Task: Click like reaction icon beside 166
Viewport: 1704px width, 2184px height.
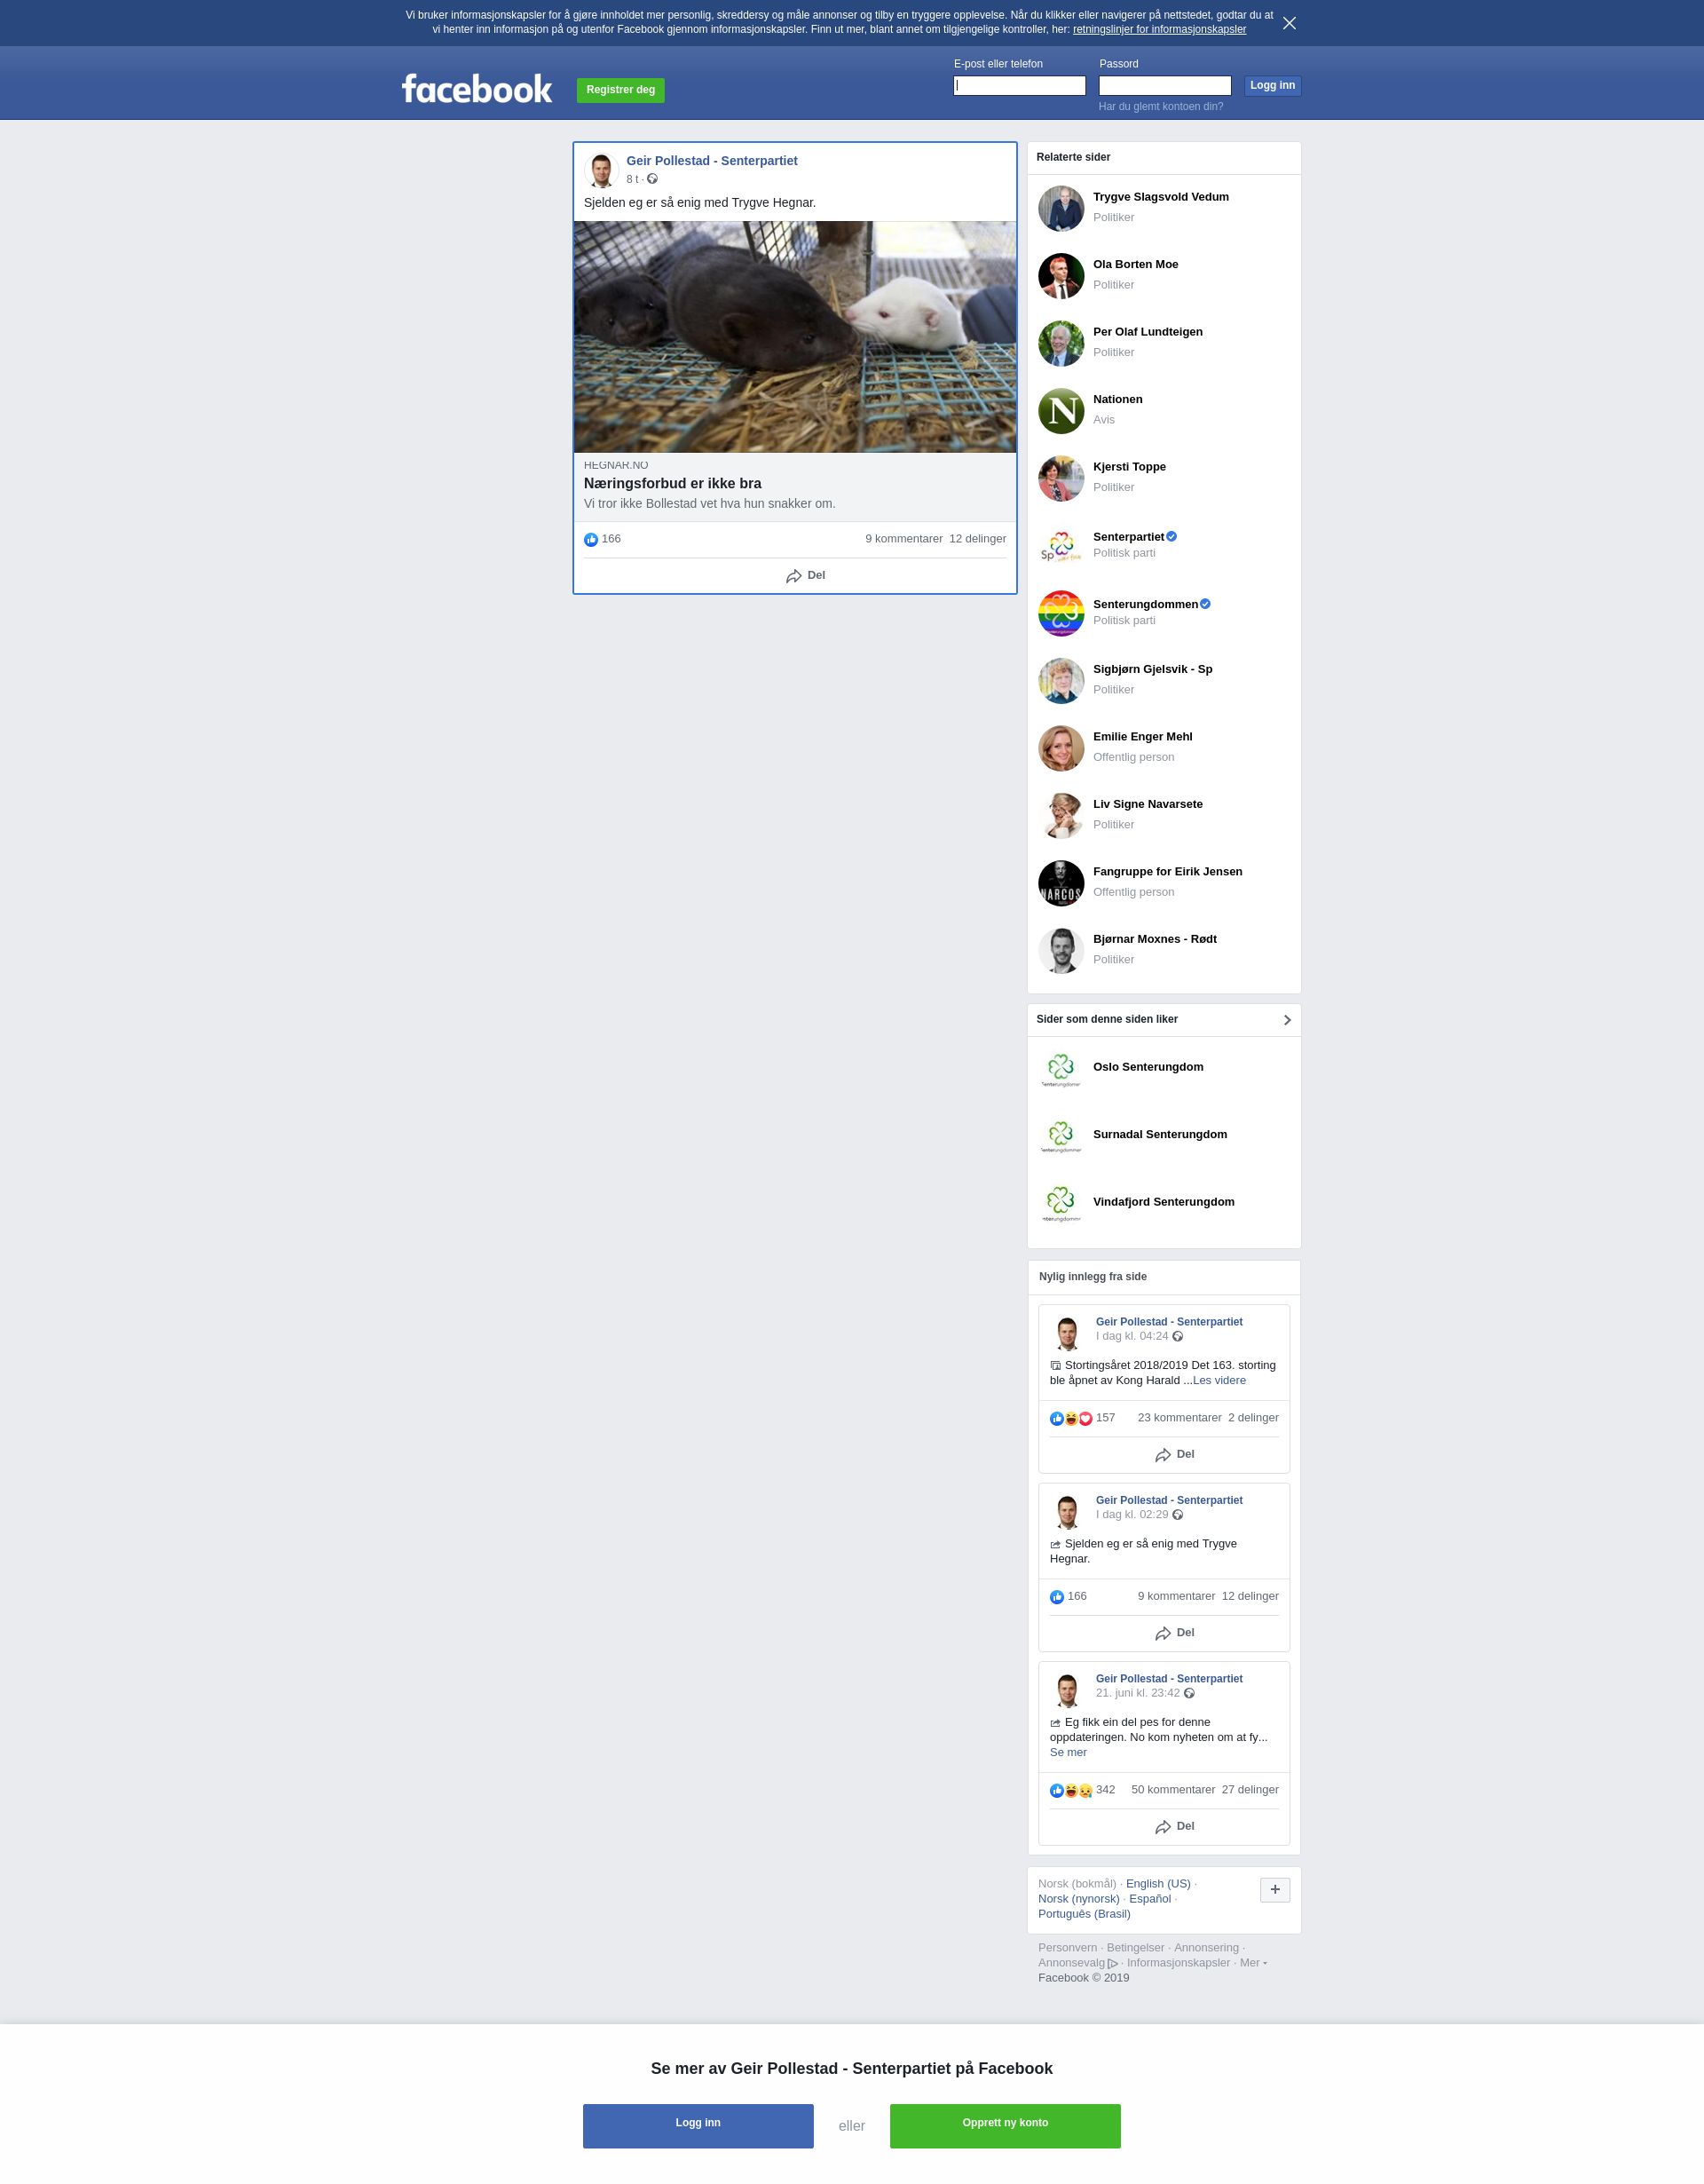Action: pyautogui.click(x=591, y=540)
